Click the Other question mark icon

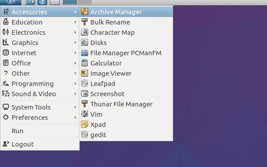coord(6,73)
